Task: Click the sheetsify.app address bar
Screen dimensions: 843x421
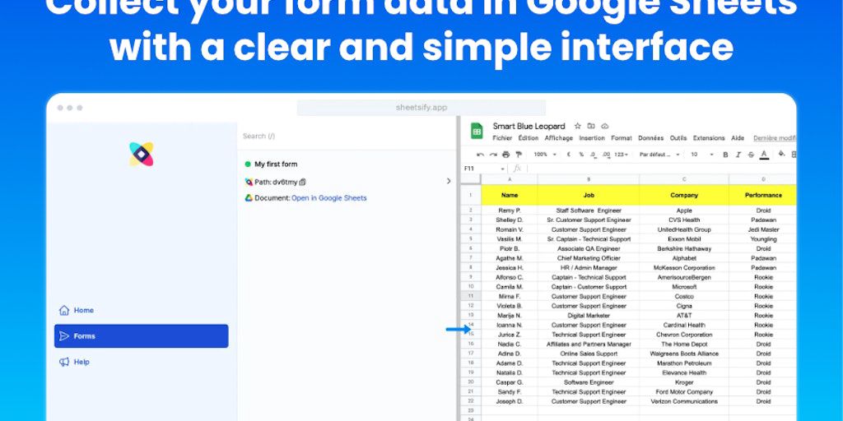Action: (421, 108)
